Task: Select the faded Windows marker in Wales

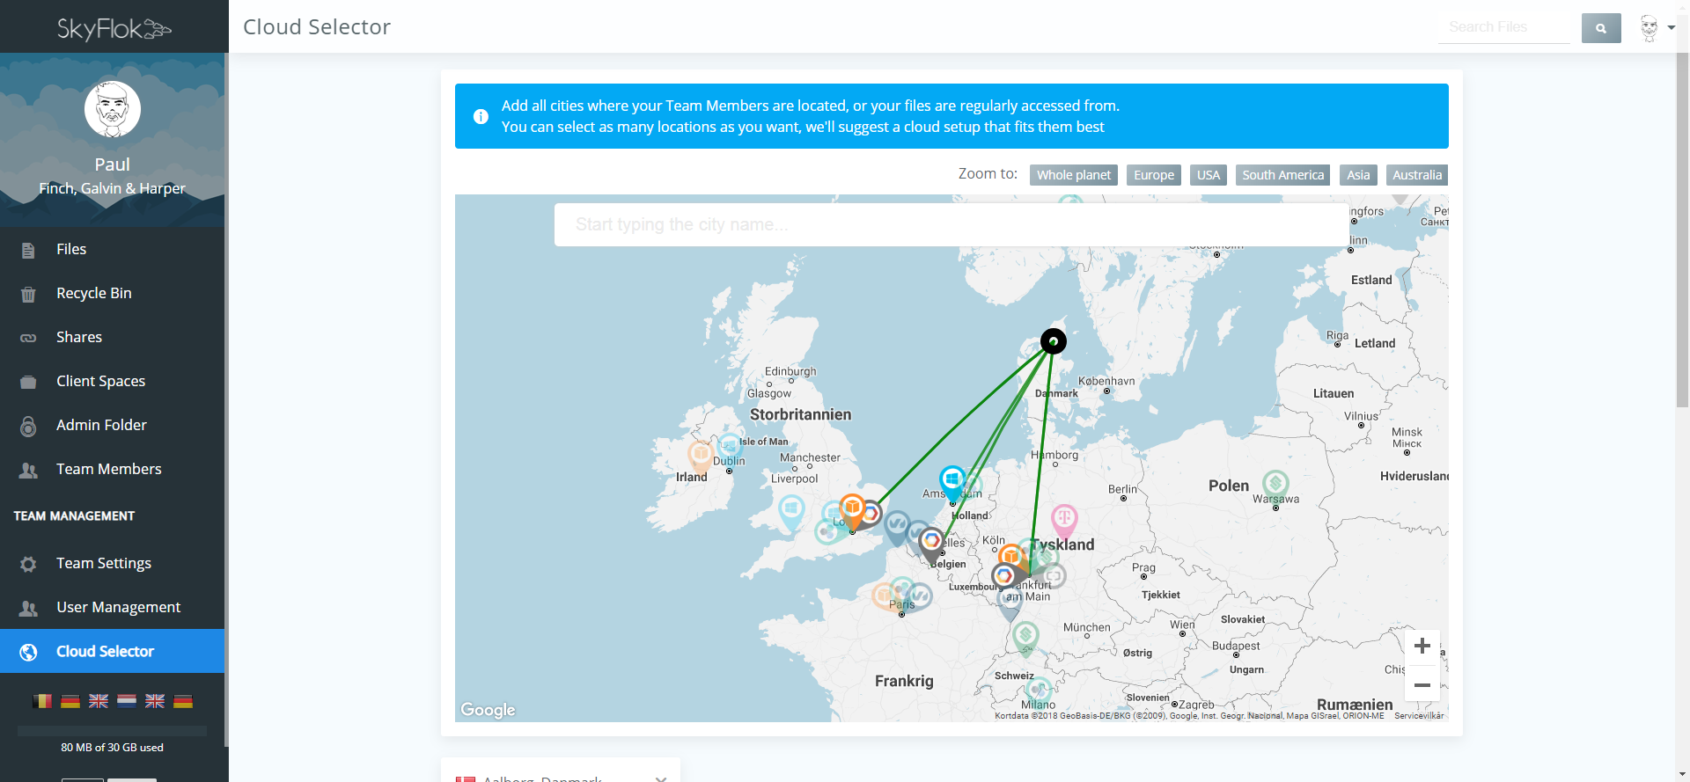Action: click(x=791, y=513)
